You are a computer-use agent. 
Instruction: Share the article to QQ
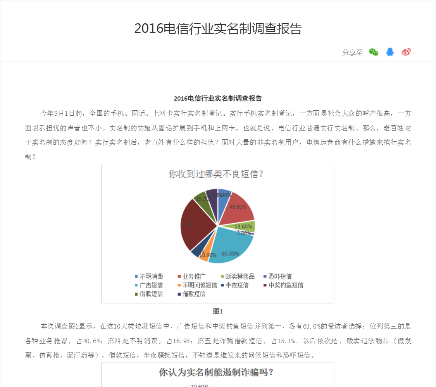click(x=390, y=52)
